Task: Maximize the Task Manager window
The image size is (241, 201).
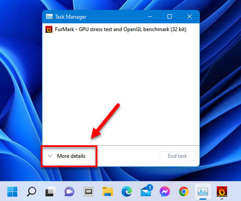Action: point(170,16)
